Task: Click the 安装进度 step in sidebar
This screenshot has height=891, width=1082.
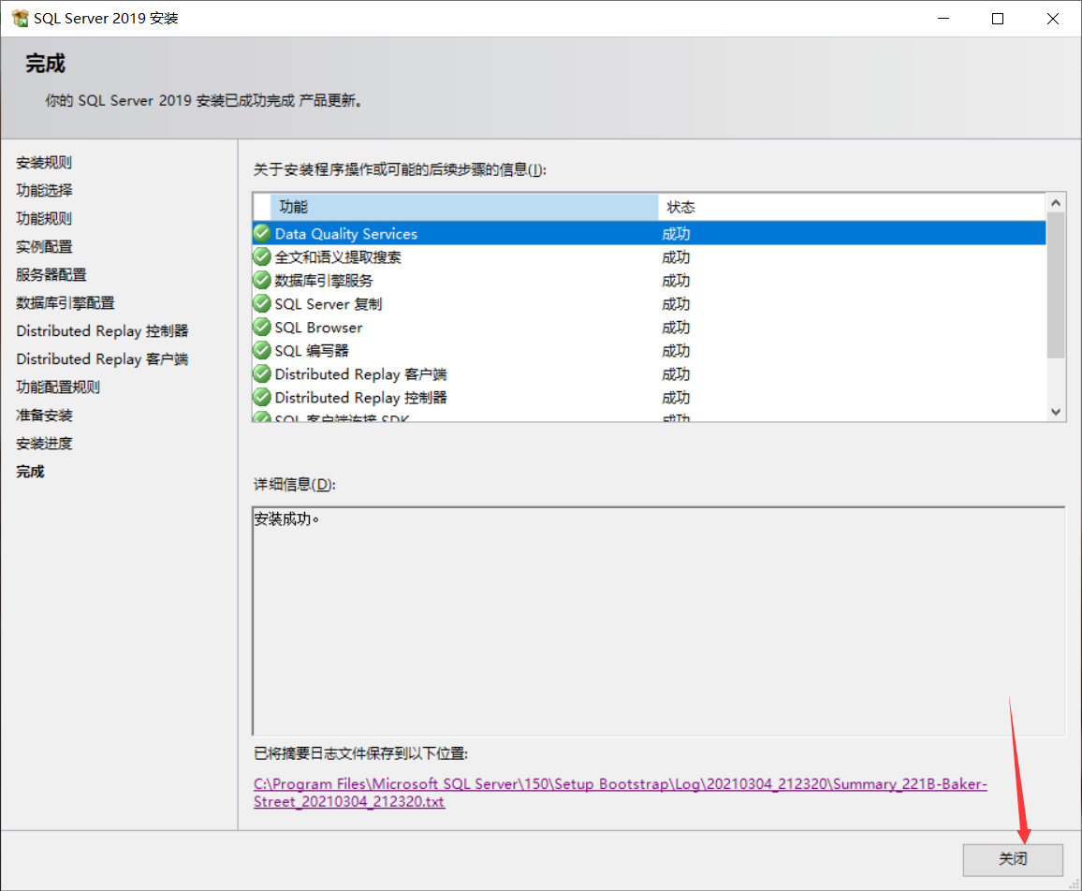Action: (x=44, y=443)
